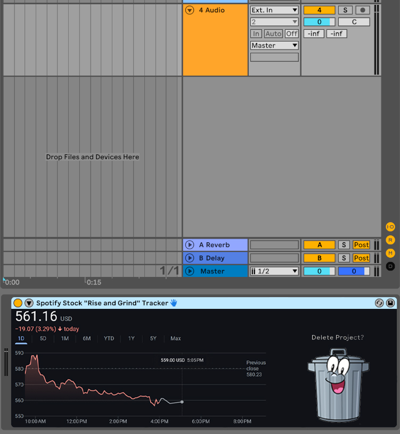Viewport: 400px width, 434px height.
Task: Click the left -inf peak level readout
Action: click(314, 34)
